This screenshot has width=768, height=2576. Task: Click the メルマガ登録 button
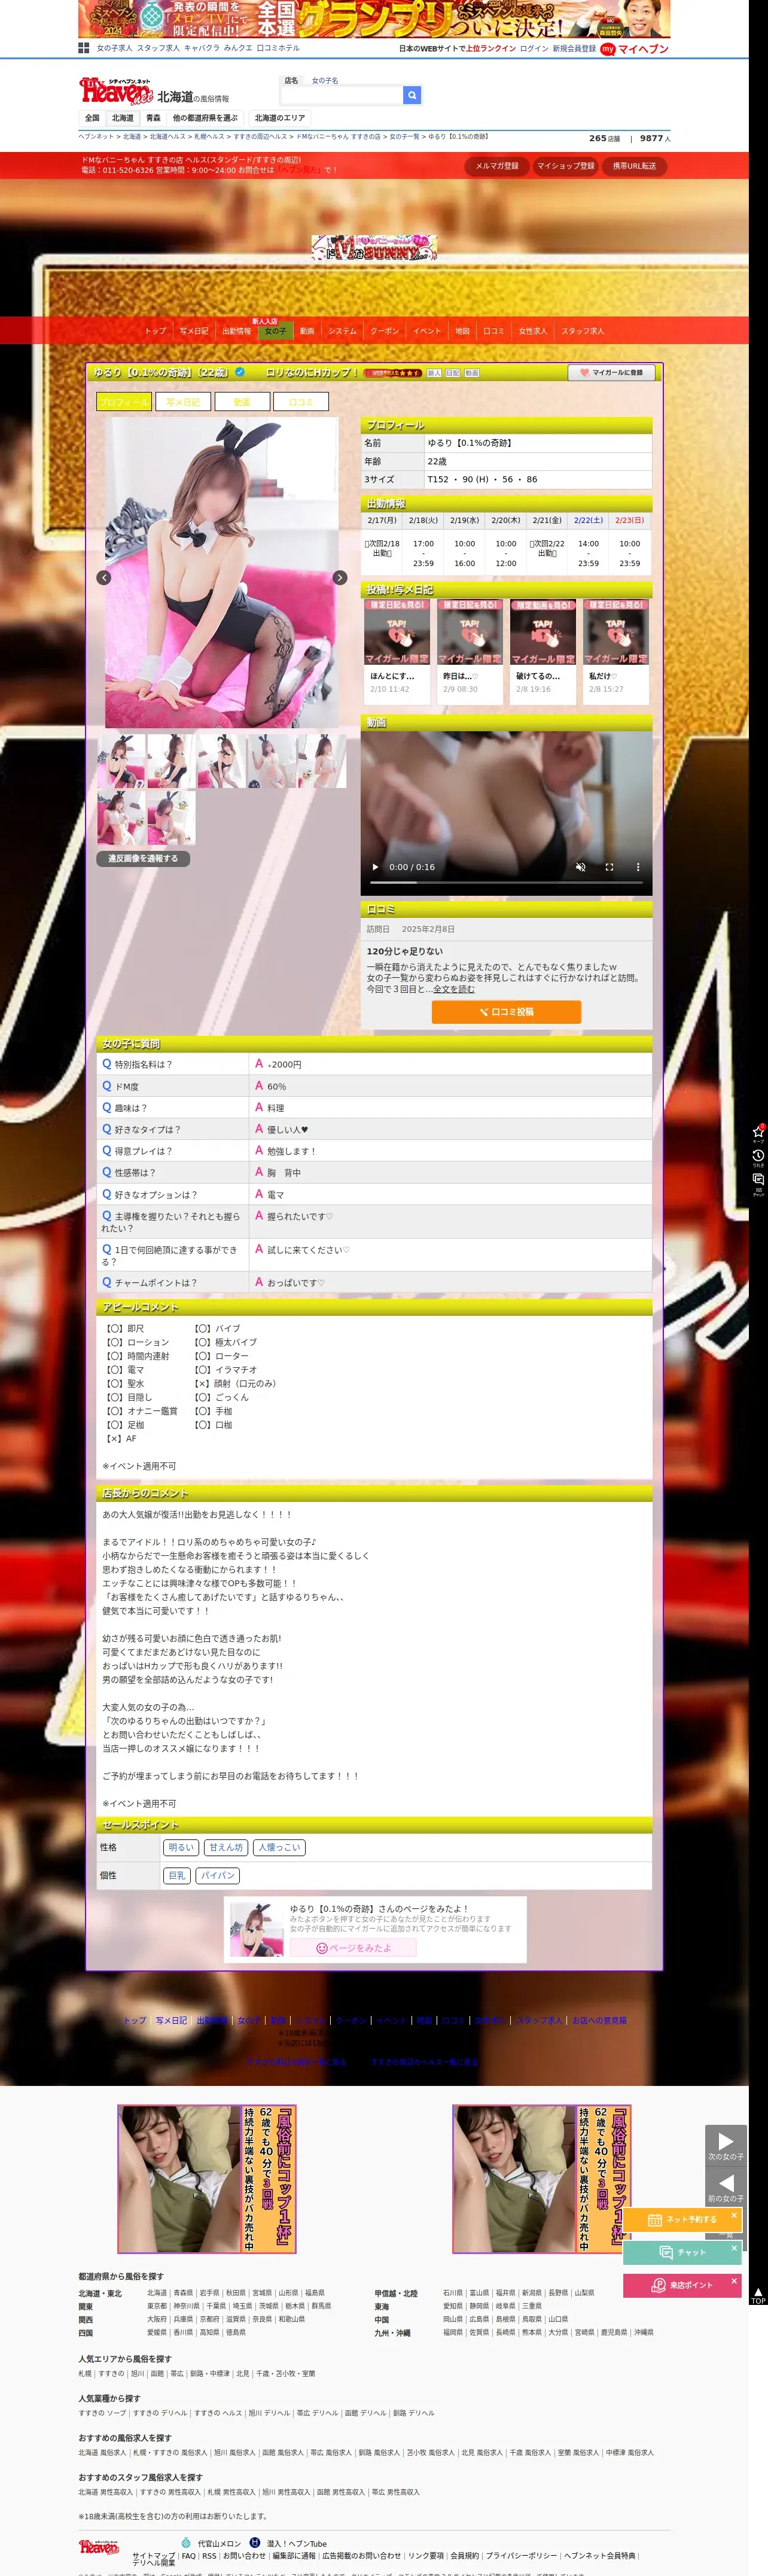(x=497, y=166)
